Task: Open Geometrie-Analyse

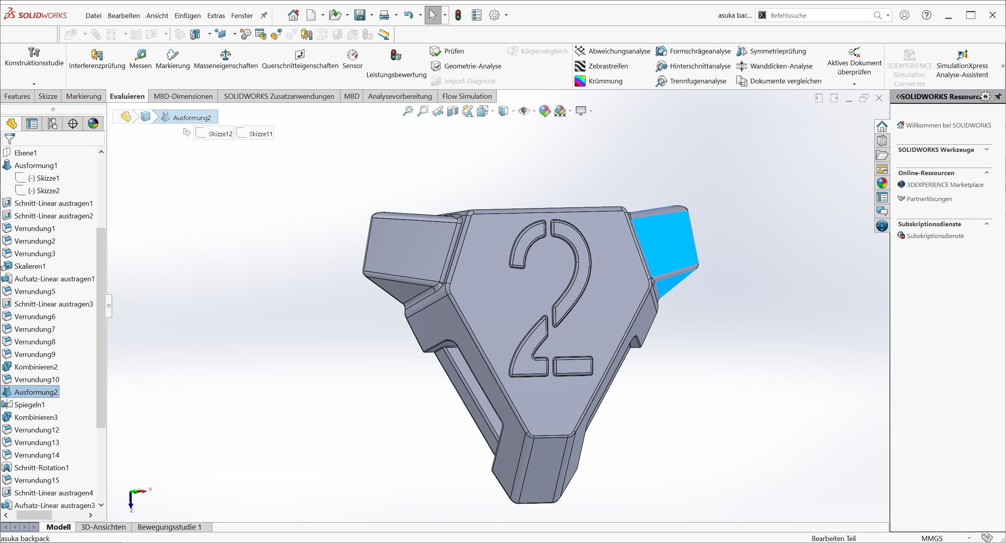Action: (x=466, y=66)
